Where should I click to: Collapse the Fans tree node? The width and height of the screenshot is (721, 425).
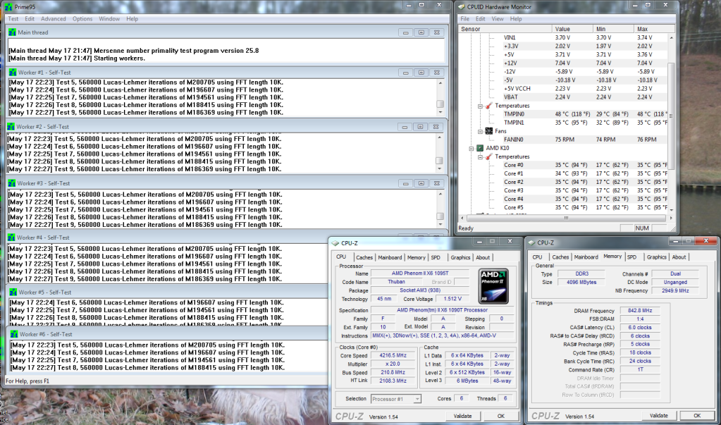coord(480,131)
